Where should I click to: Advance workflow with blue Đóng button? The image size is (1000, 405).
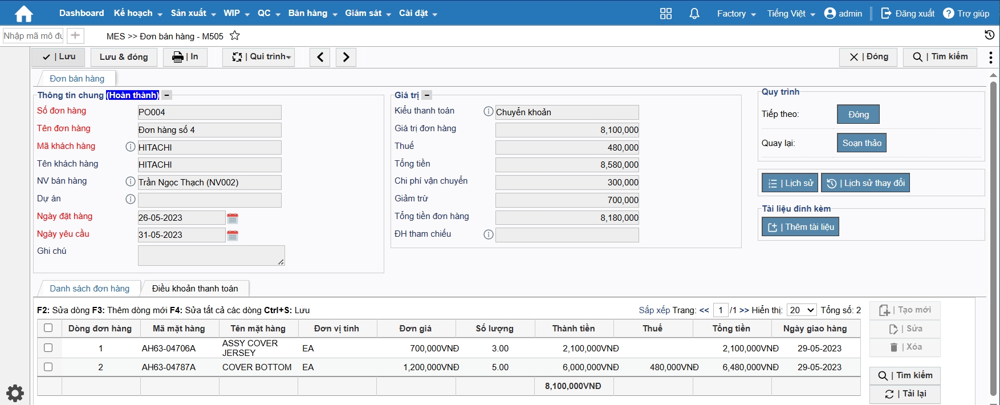click(858, 114)
